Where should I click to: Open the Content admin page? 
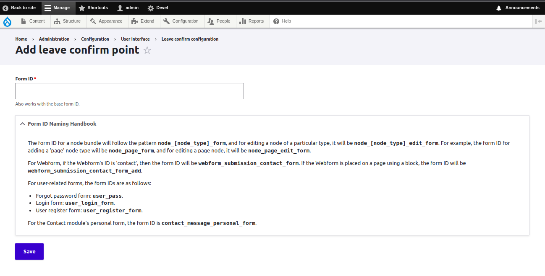tap(33, 21)
